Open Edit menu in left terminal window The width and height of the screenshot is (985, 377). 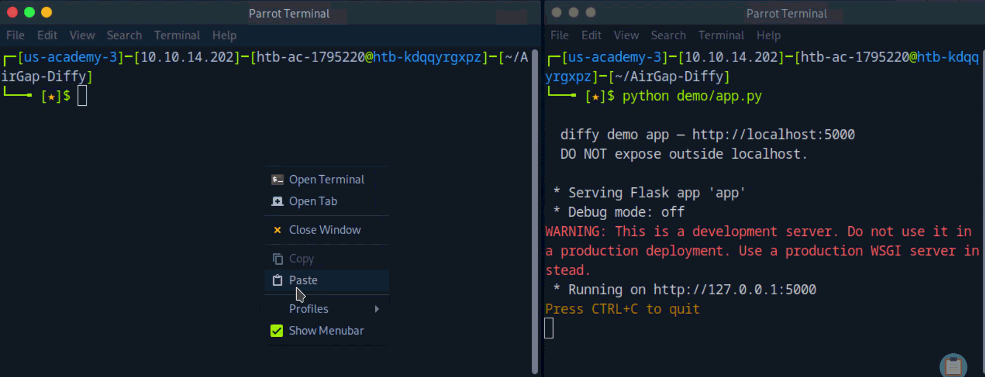point(47,35)
